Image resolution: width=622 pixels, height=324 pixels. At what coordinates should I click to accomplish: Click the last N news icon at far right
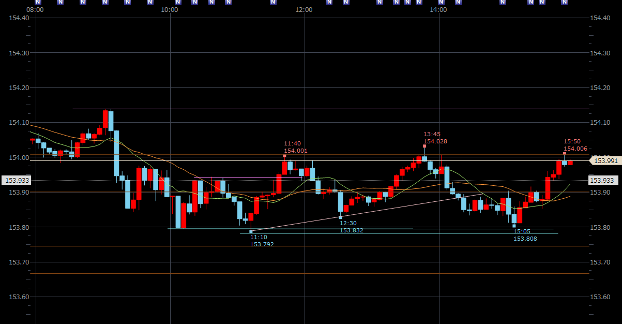[564, 2]
